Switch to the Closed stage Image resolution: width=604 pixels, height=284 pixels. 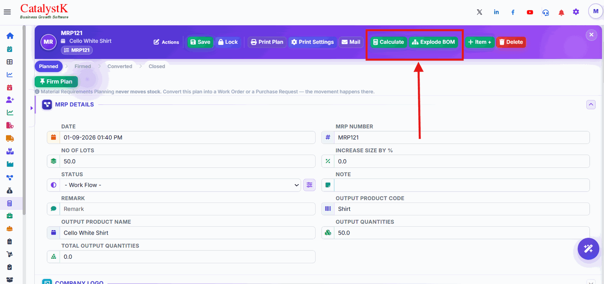[x=157, y=66]
